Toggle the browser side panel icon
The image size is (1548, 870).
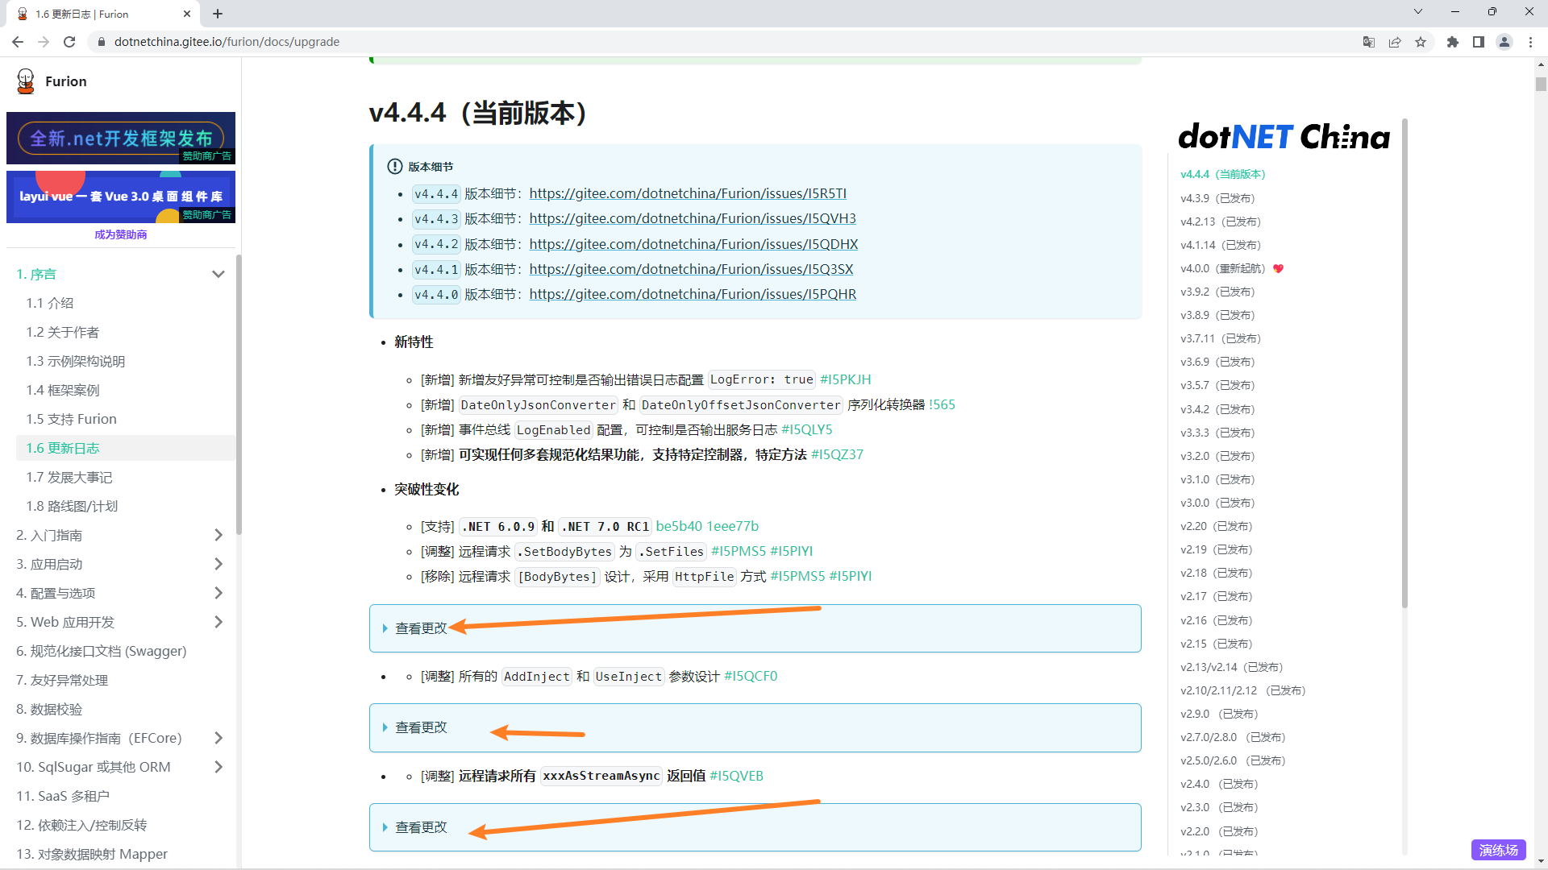pyautogui.click(x=1479, y=42)
